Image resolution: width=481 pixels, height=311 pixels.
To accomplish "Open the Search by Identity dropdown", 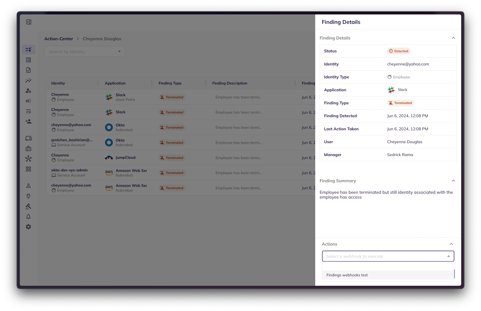I will click(x=85, y=52).
